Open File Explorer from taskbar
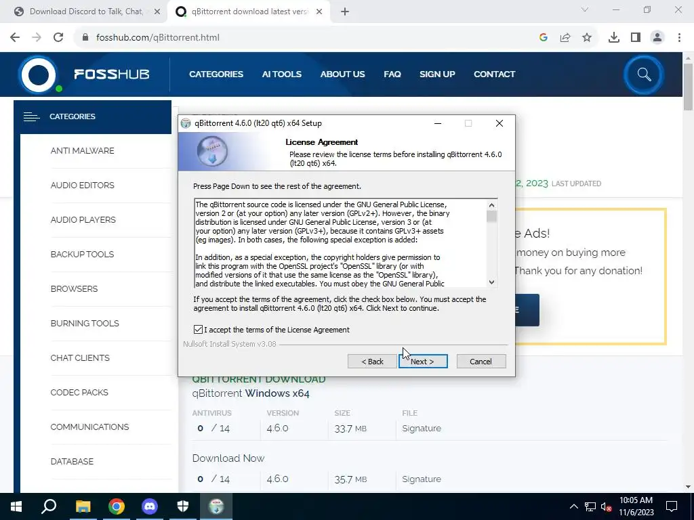694x520 pixels. pos(83,506)
